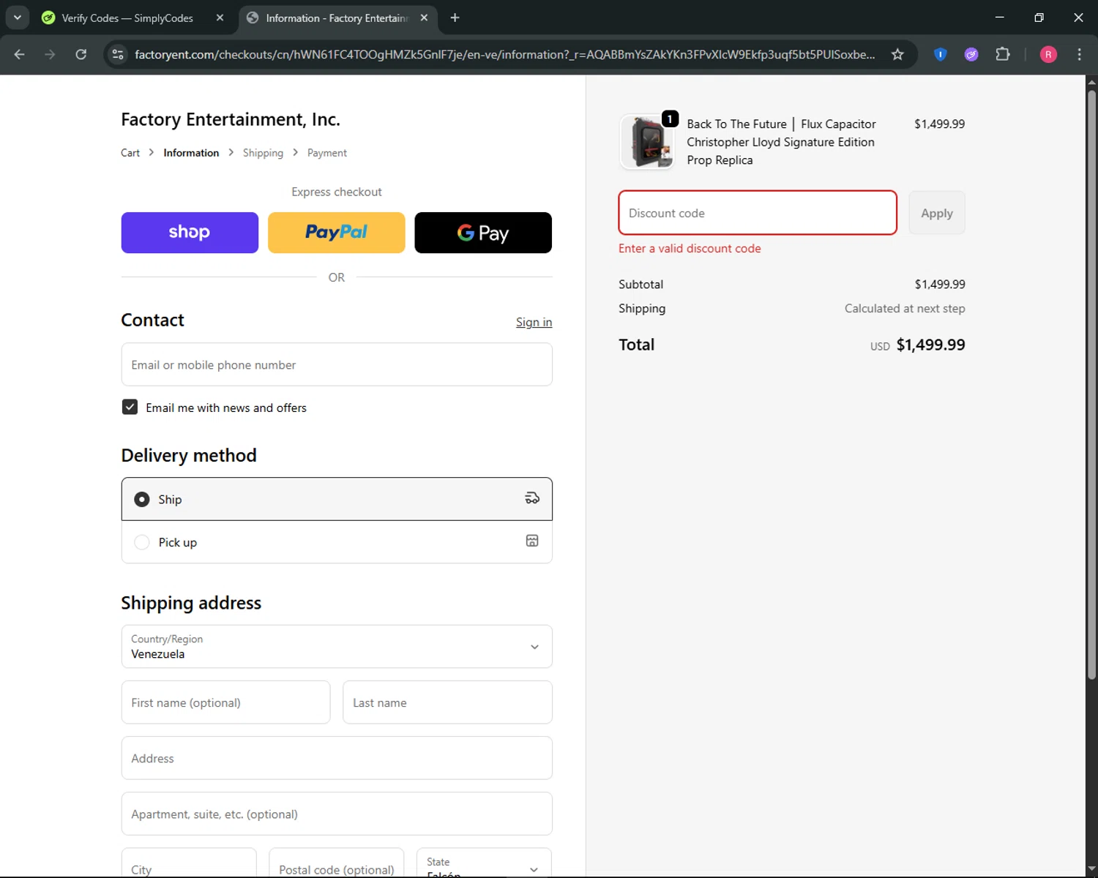Restore down the browser window
Viewport: 1098px width, 878px height.
[1039, 18]
